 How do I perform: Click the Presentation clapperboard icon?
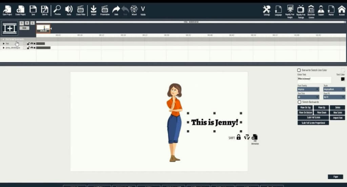point(105,10)
